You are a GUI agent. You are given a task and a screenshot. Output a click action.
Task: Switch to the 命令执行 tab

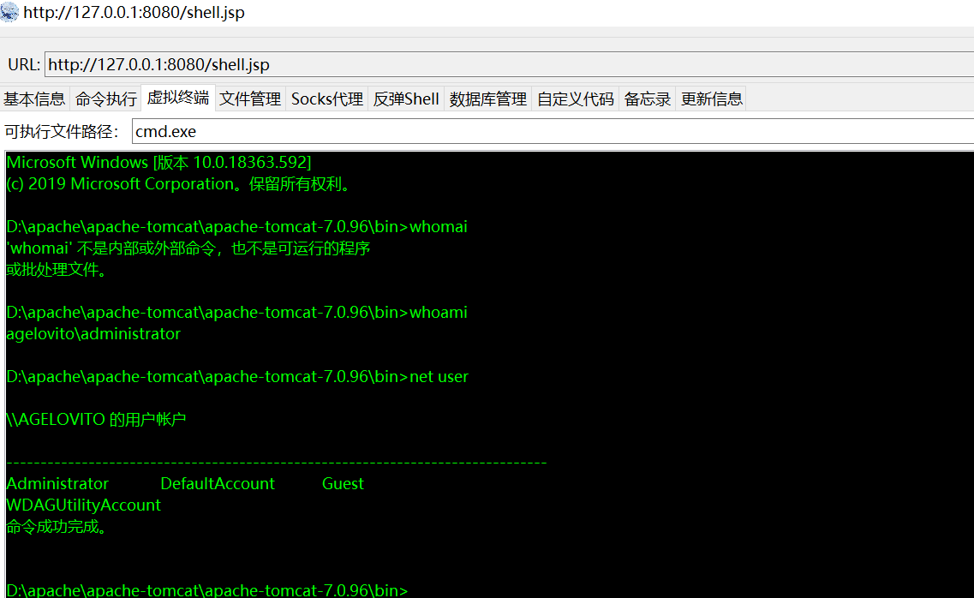(106, 99)
